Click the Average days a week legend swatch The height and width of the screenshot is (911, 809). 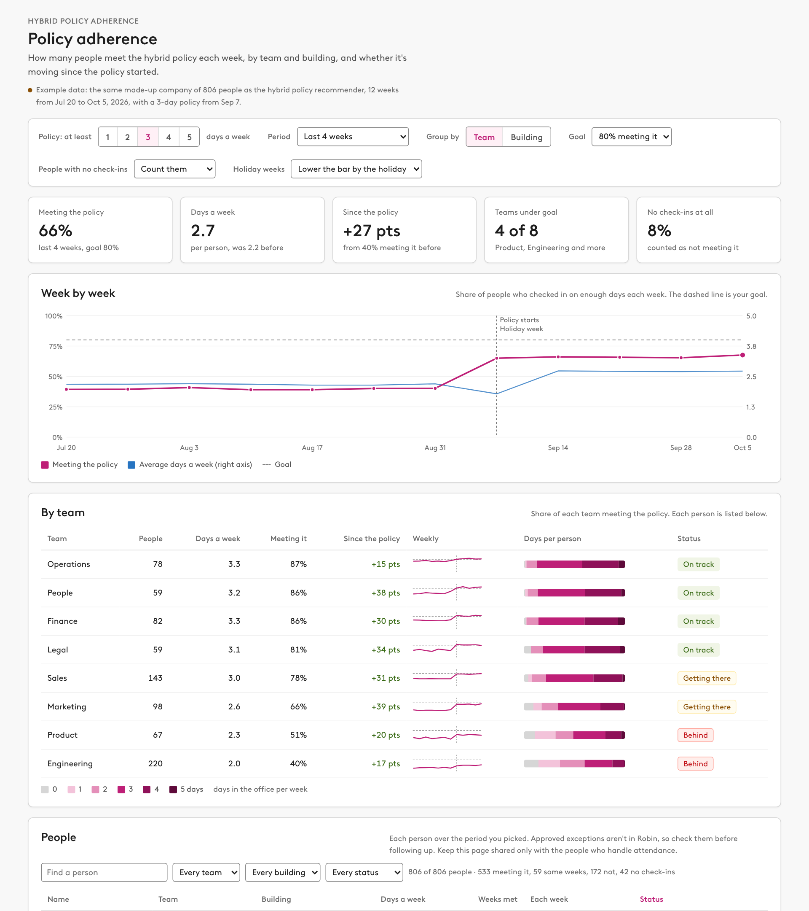coord(131,465)
